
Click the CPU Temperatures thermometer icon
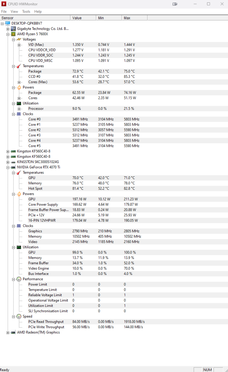point(19,66)
